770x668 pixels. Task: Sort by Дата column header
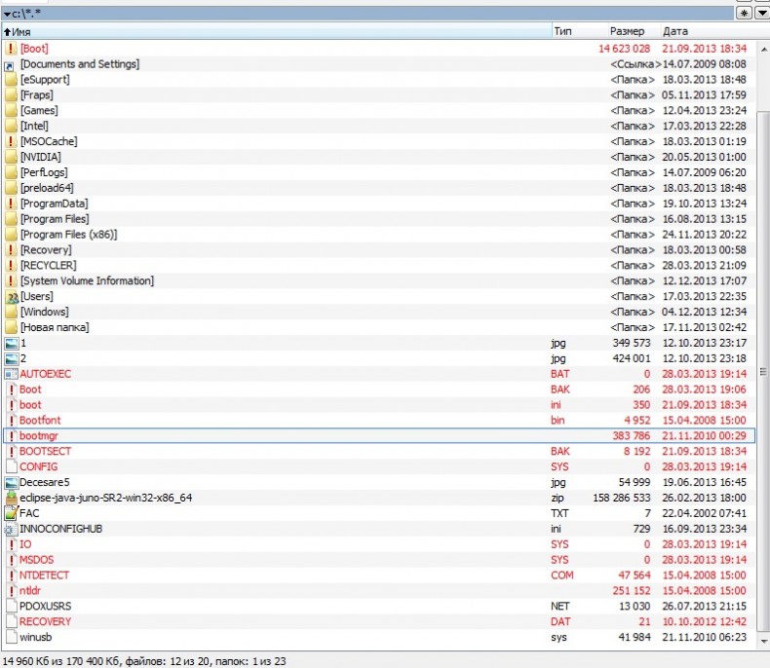point(674,32)
